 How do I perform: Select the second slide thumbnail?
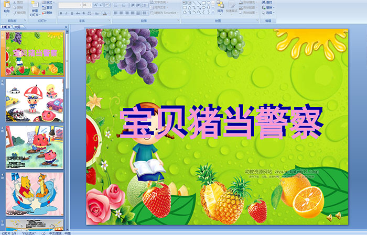click(x=35, y=100)
